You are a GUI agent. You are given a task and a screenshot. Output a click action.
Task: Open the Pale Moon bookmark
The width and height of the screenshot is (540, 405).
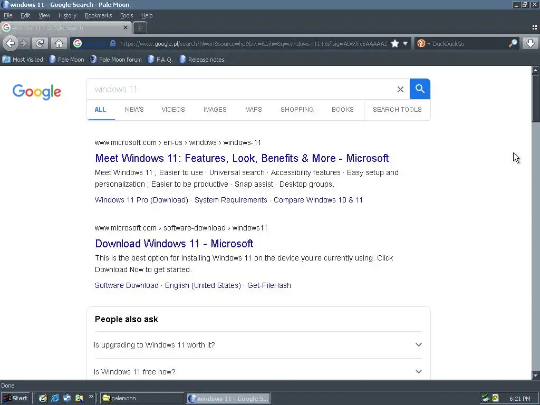(67, 60)
